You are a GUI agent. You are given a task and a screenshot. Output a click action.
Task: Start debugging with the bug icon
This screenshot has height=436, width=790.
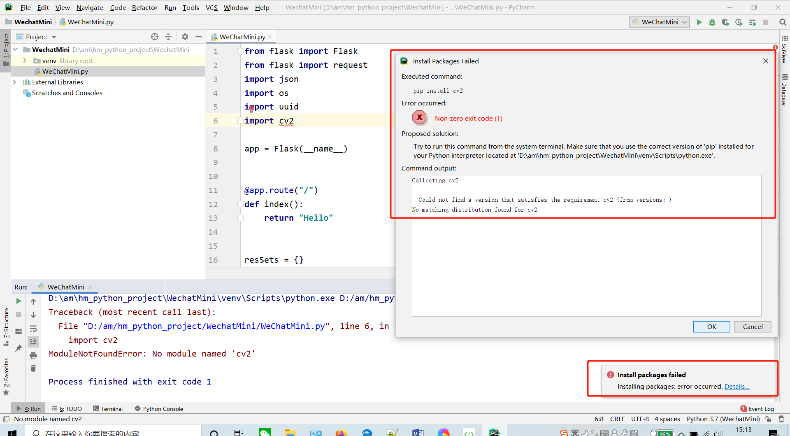712,22
